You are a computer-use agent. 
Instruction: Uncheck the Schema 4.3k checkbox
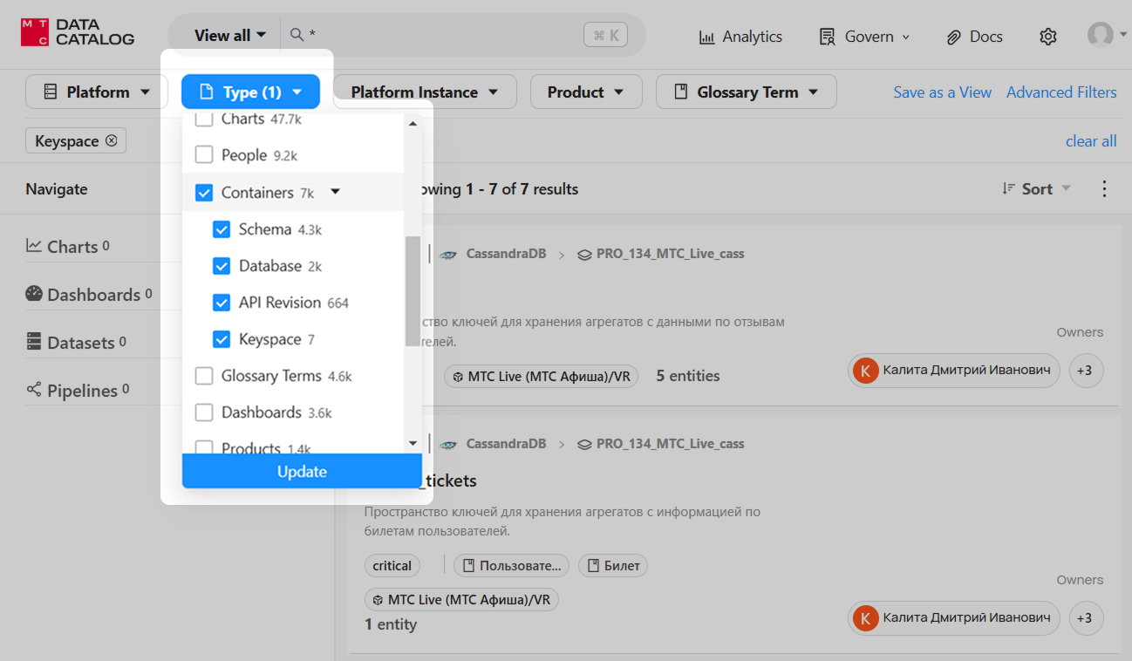pos(222,229)
